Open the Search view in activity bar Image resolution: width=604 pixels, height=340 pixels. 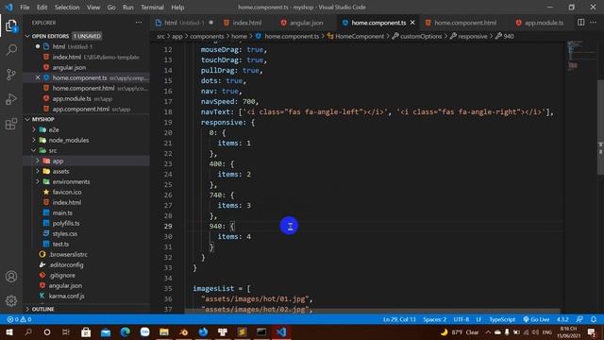11,50
